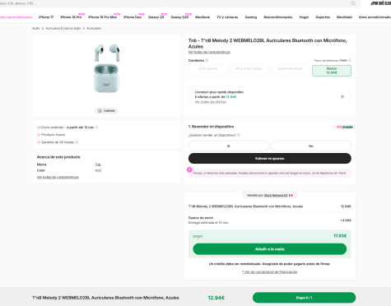Expand the offers chevron arrow

[342, 97]
